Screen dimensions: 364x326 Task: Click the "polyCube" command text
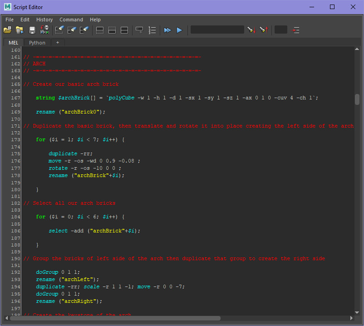point(122,98)
